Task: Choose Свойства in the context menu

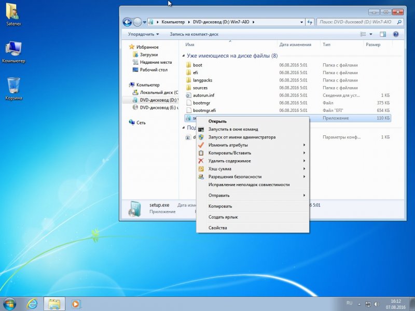Action: pos(253,228)
